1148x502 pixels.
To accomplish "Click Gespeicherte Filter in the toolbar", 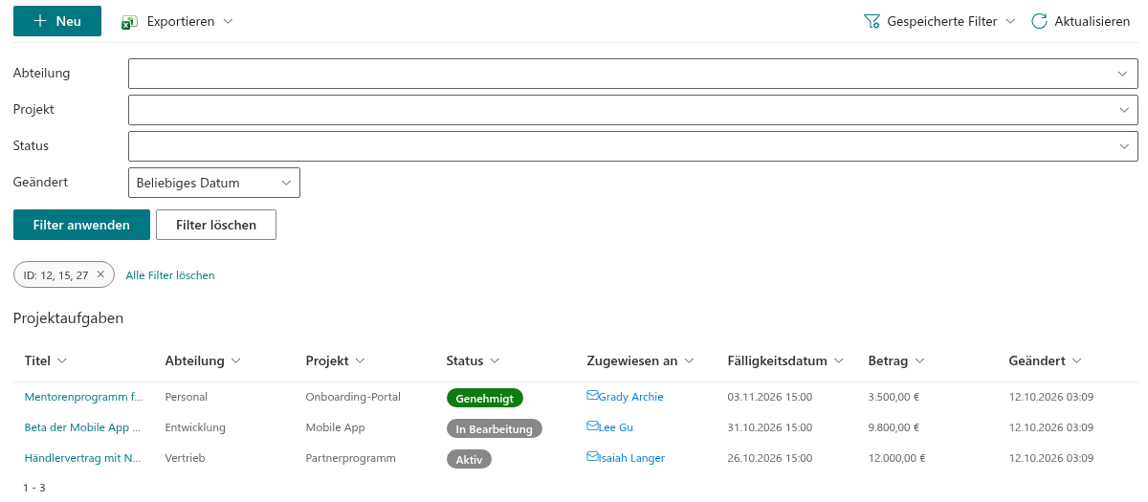I will pyautogui.click(x=942, y=21).
